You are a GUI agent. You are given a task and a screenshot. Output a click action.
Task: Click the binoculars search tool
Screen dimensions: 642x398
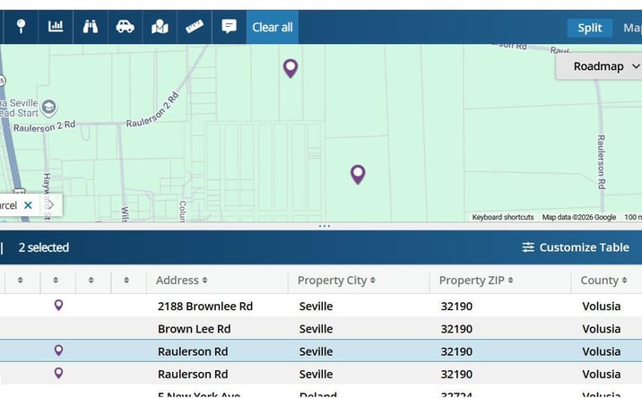pos(91,27)
